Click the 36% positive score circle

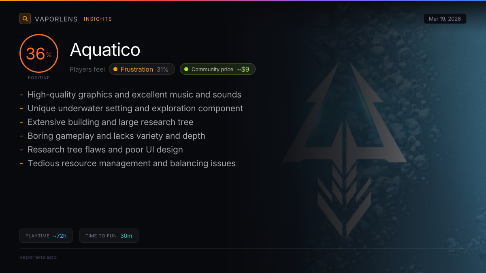39,53
